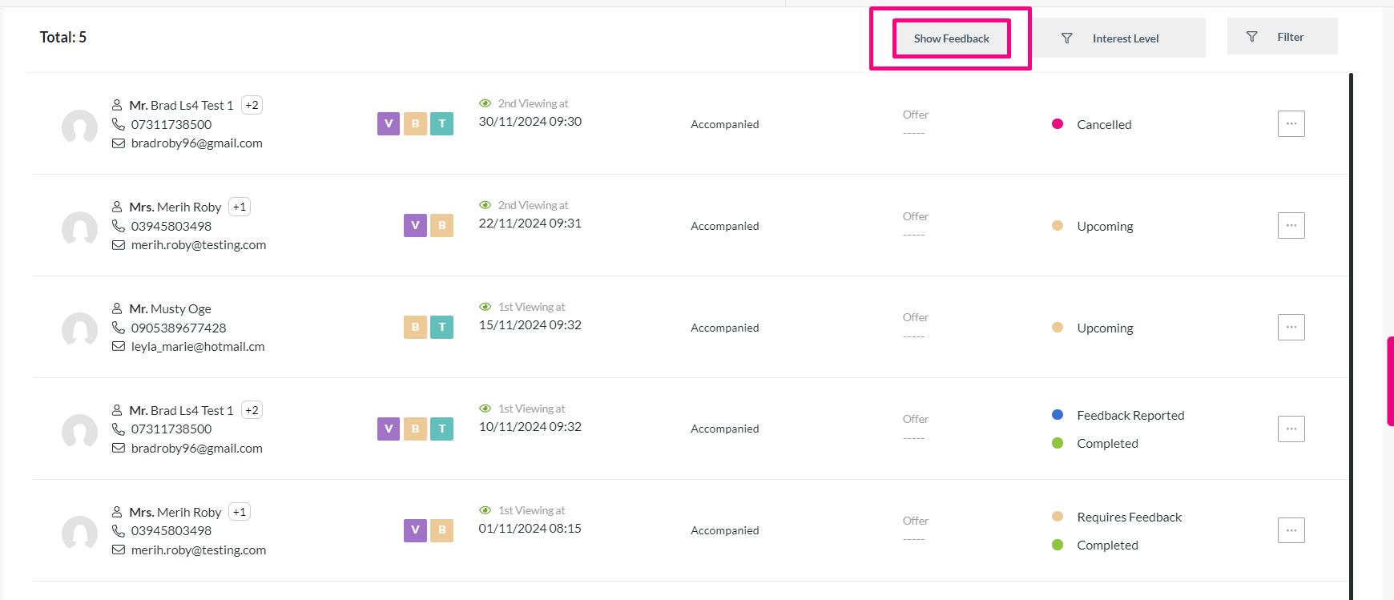Click avatar of Mr. Musty Oge
This screenshot has height=600, width=1394.
79,330
